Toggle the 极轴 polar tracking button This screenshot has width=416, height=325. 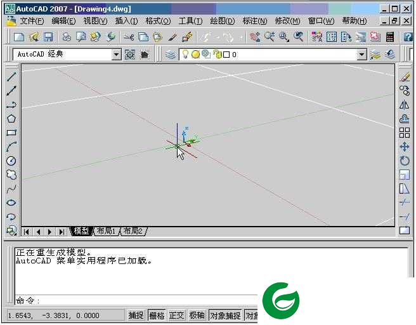(x=197, y=315)
